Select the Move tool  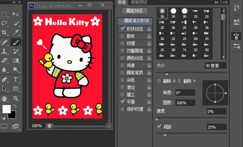point(15,14)
